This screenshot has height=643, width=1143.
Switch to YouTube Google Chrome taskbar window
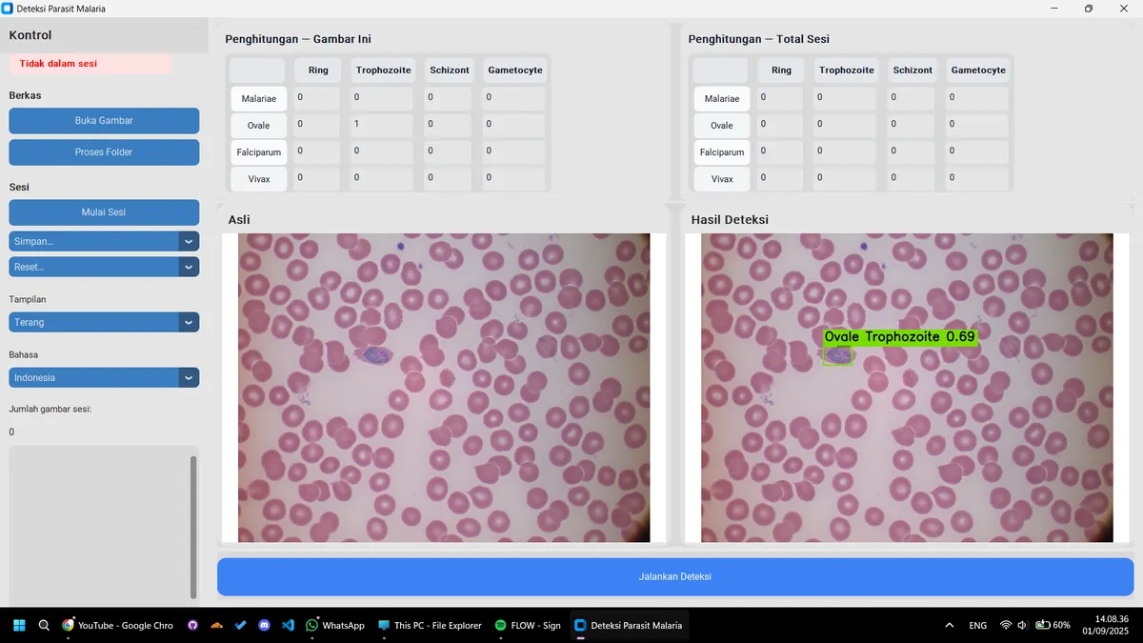[118, 626]
